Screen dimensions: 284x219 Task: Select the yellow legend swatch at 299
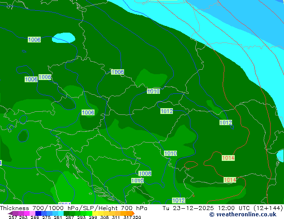pyautogui.click(x=95, y=213)
